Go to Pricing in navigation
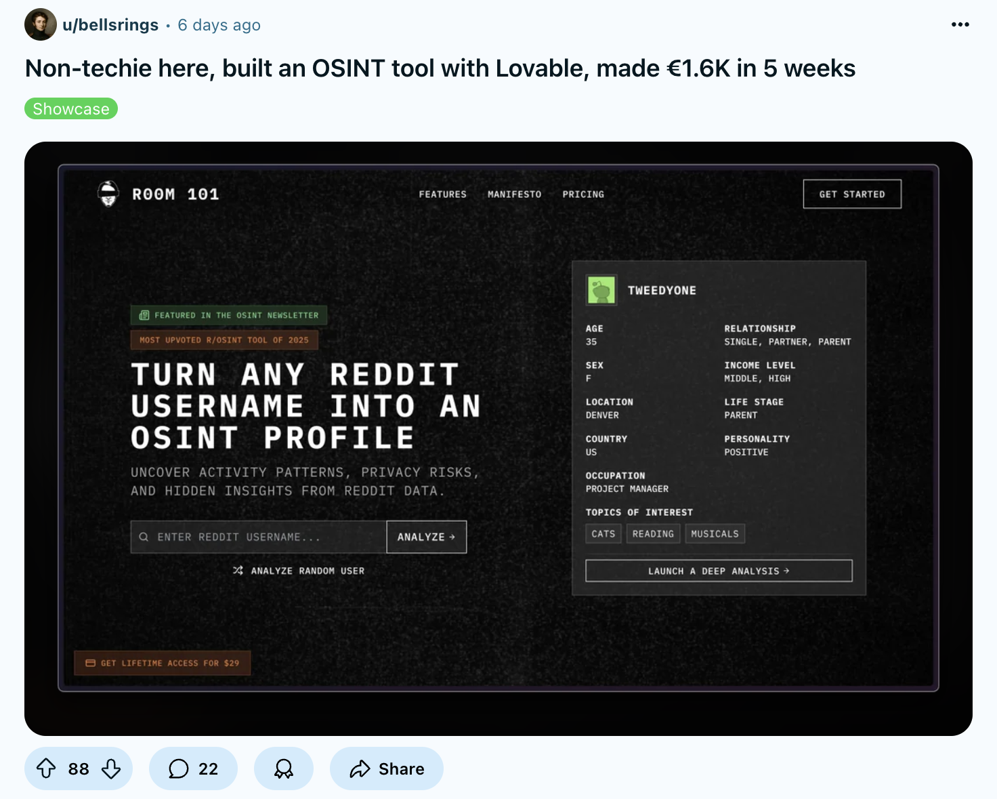Screen dimensions: 997x799 click(x=583, y=194)
